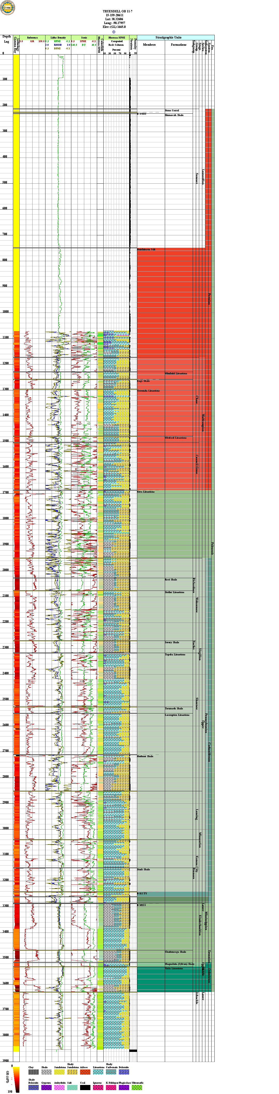Click the well location crosshair symbol
This screenshot has height=1094, width=279.
coord(114,32)
